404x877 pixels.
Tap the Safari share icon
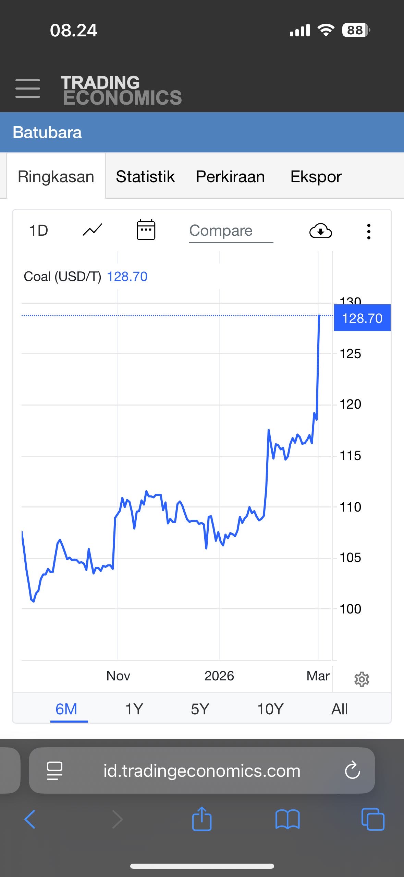(202, 819)
